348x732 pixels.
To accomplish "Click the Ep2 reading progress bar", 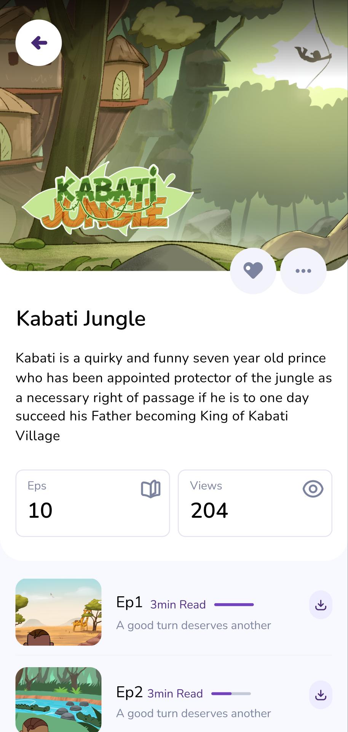I will [x=231, y=693].
